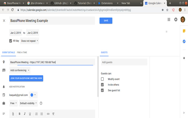
Task: Open Google Tasks in side panel
Action: 184,41
